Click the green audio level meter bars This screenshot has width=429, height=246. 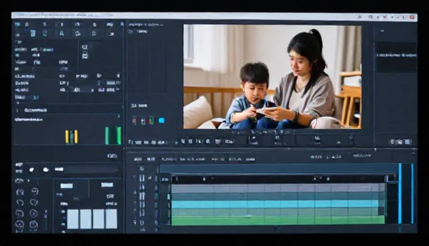pos(113,135)
